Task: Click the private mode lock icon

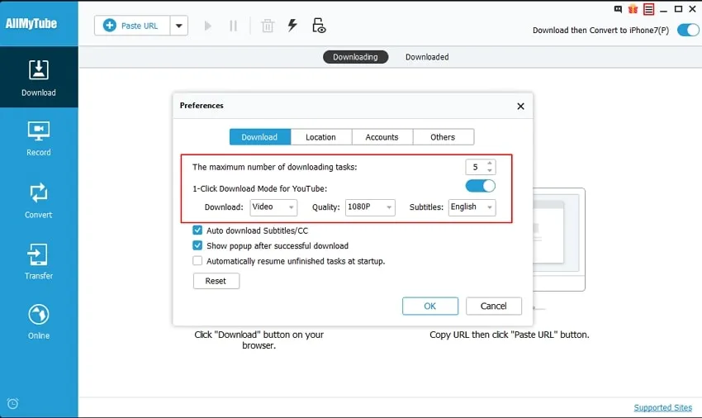Action: coord(319,26)
